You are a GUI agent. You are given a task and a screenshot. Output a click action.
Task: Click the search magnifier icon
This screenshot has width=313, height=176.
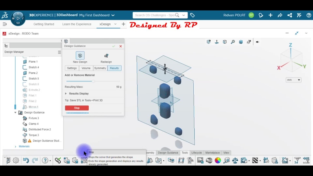coord(177,15)
